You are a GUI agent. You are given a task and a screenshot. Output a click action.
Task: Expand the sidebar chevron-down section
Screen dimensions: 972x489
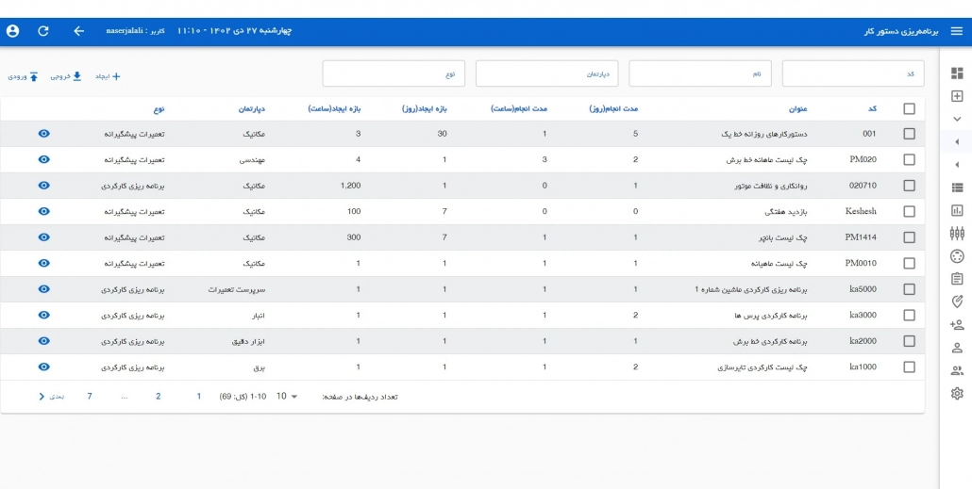[x=956, y=119]
